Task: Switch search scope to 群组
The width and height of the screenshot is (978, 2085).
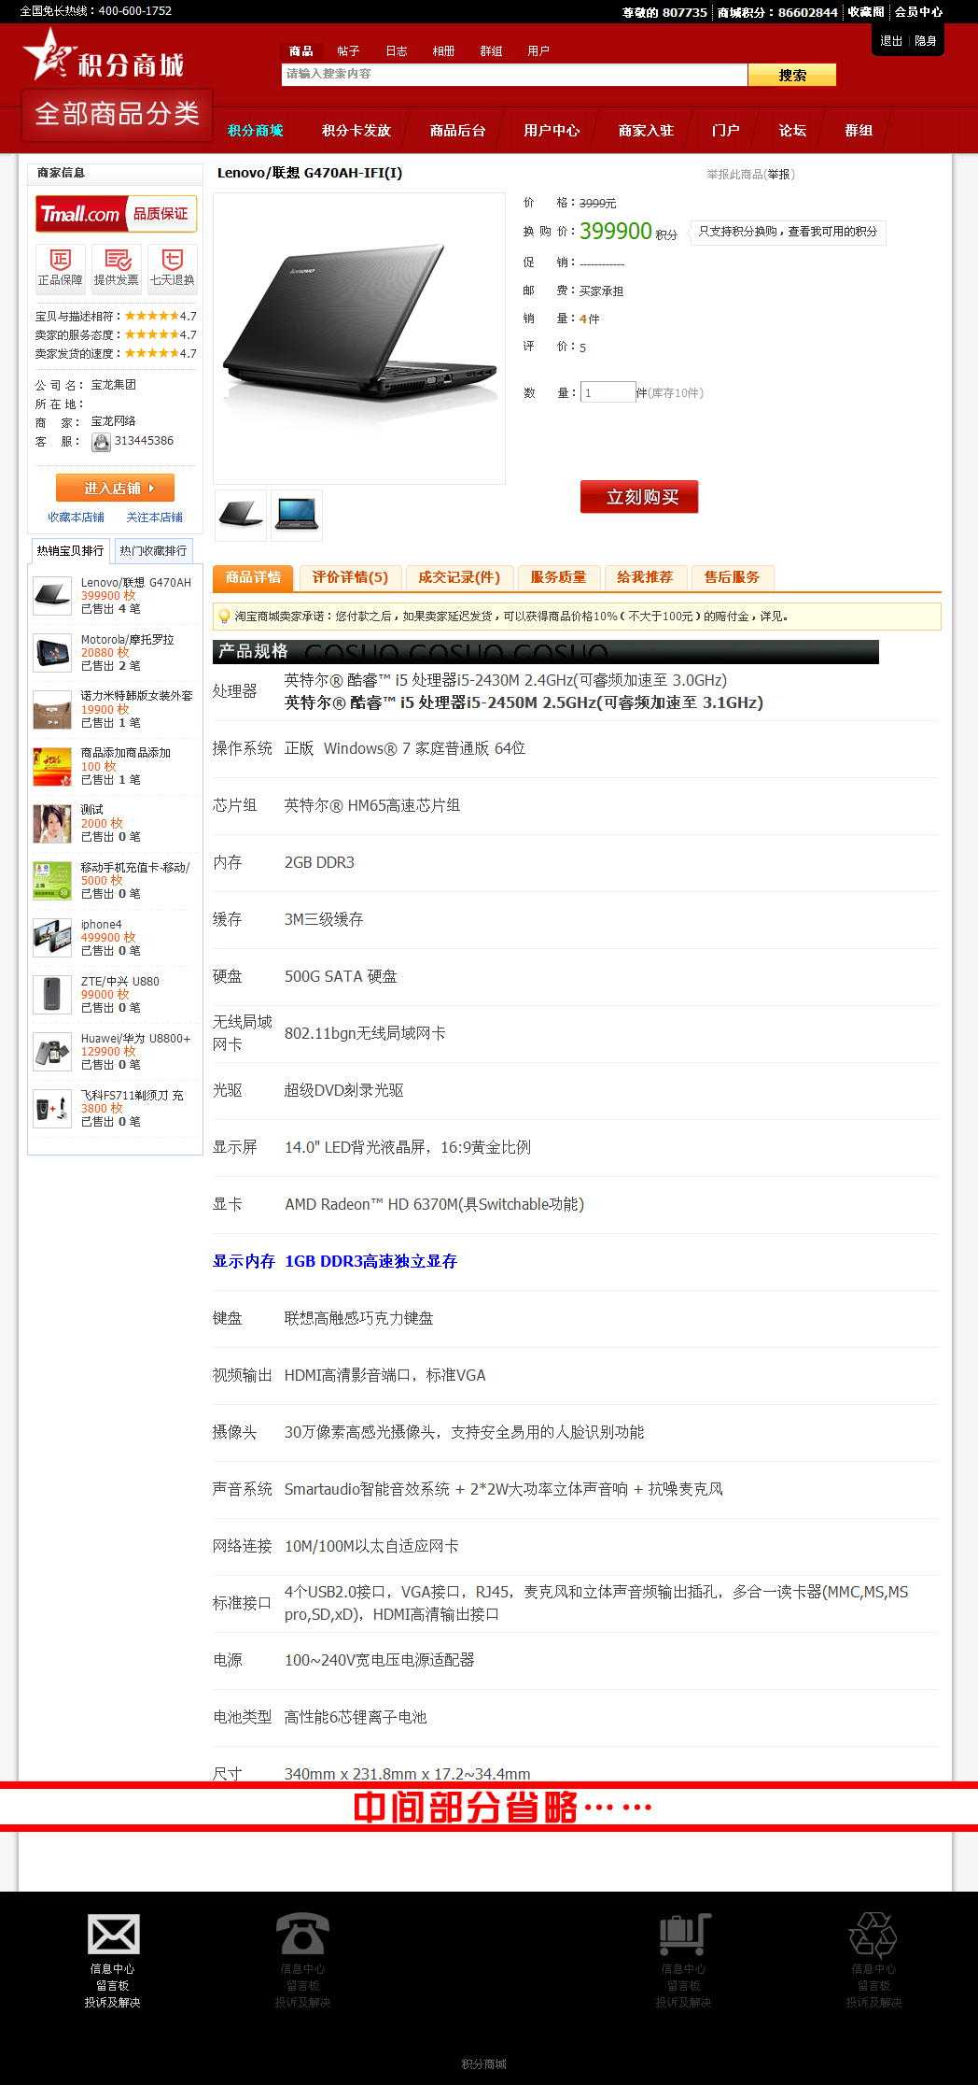Action: point(491,51)
